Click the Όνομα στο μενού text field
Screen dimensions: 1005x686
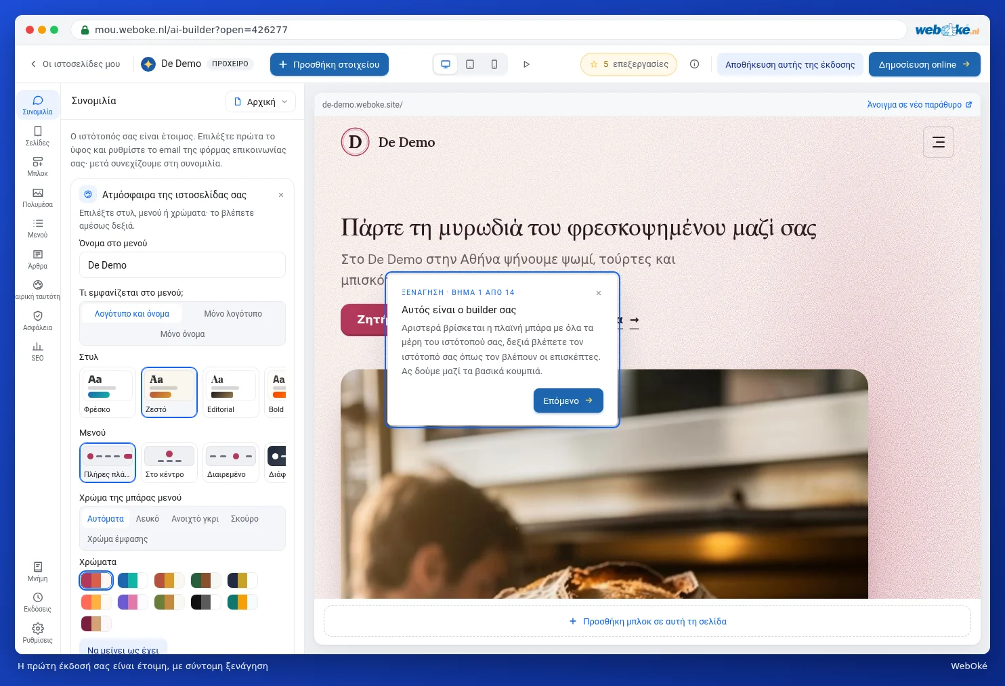tap(182, 265)
